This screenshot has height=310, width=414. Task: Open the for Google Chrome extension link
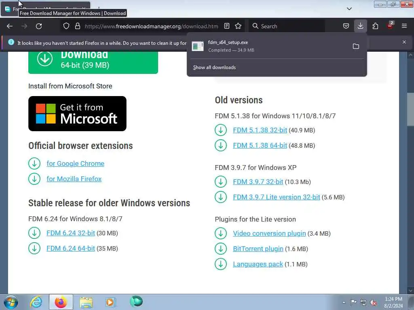tap(76, 163)
